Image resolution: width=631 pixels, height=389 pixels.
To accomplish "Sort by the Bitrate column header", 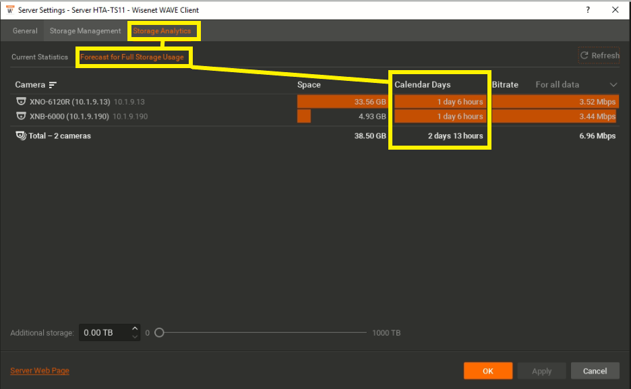I will pyautogui.click(x=505, y=85).
